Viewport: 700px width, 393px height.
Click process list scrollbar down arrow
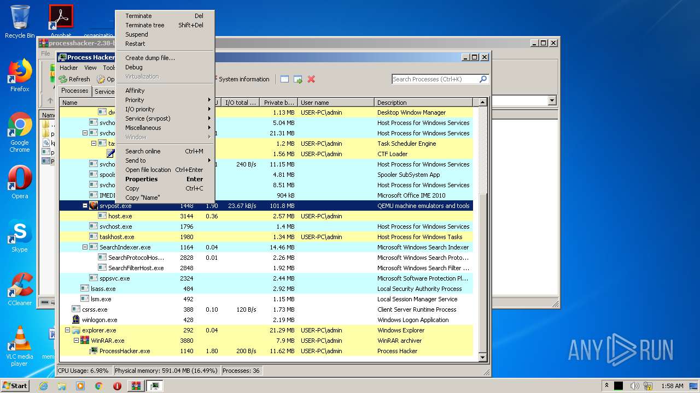click(482, 358)
